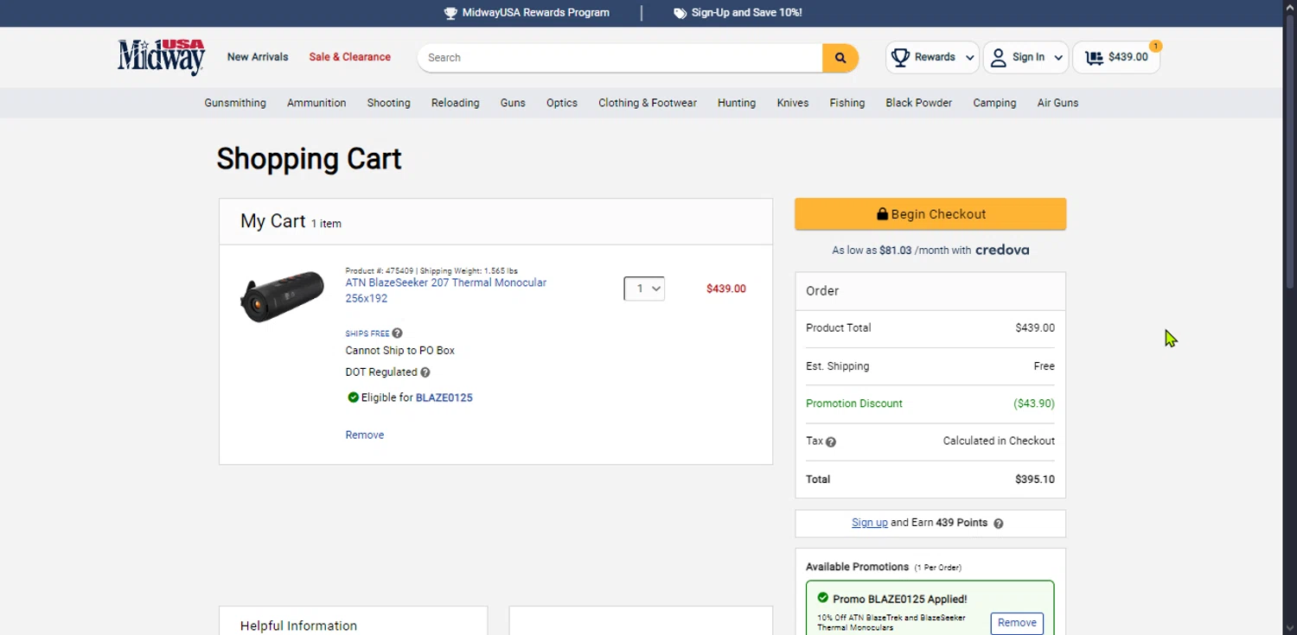Expand the Rewards dropdown menu
Screen dimensions: 1297x635
(x=933, y=58)
